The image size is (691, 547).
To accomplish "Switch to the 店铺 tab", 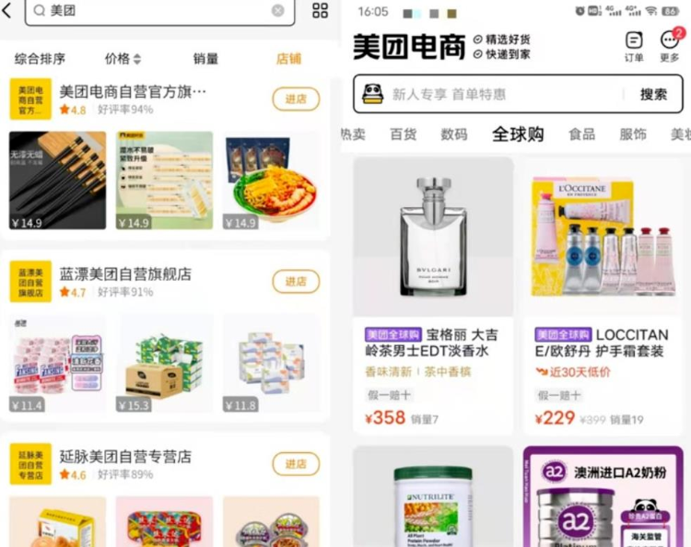I will point(288,59).
